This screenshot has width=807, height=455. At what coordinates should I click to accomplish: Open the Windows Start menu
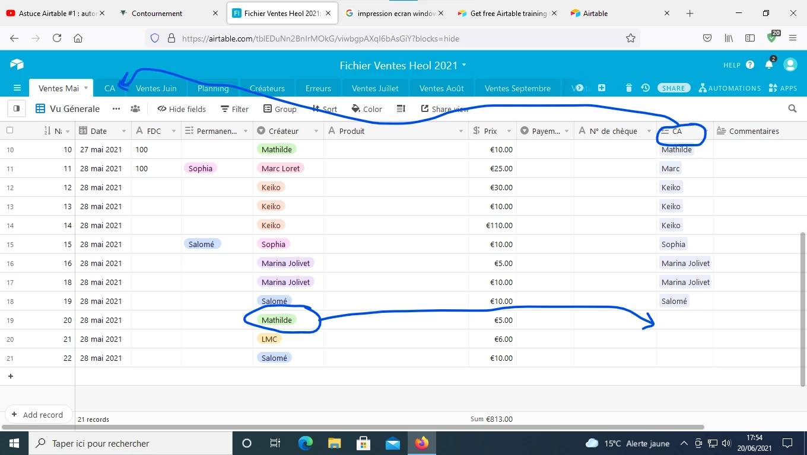[14, 443]
